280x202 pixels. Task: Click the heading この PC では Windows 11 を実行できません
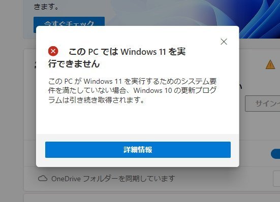[117, 58]
